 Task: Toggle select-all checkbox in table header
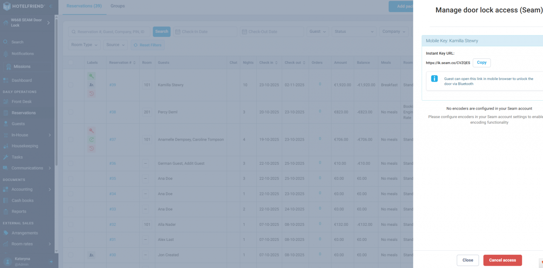(x=71, y=63)
